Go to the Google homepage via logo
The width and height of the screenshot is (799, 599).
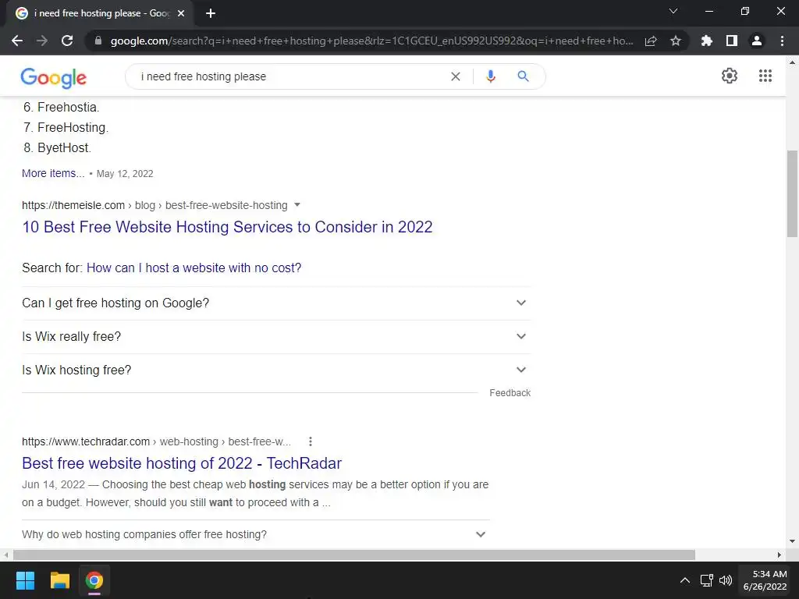coord(54,77)
